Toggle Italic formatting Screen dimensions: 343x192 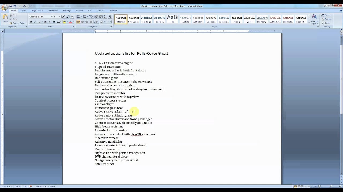pyautogui.click(x=35, y=22)
